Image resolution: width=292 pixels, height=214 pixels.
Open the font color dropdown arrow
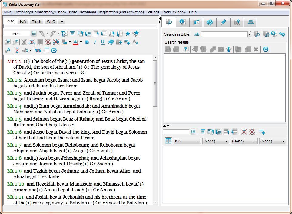coord(81,42)
